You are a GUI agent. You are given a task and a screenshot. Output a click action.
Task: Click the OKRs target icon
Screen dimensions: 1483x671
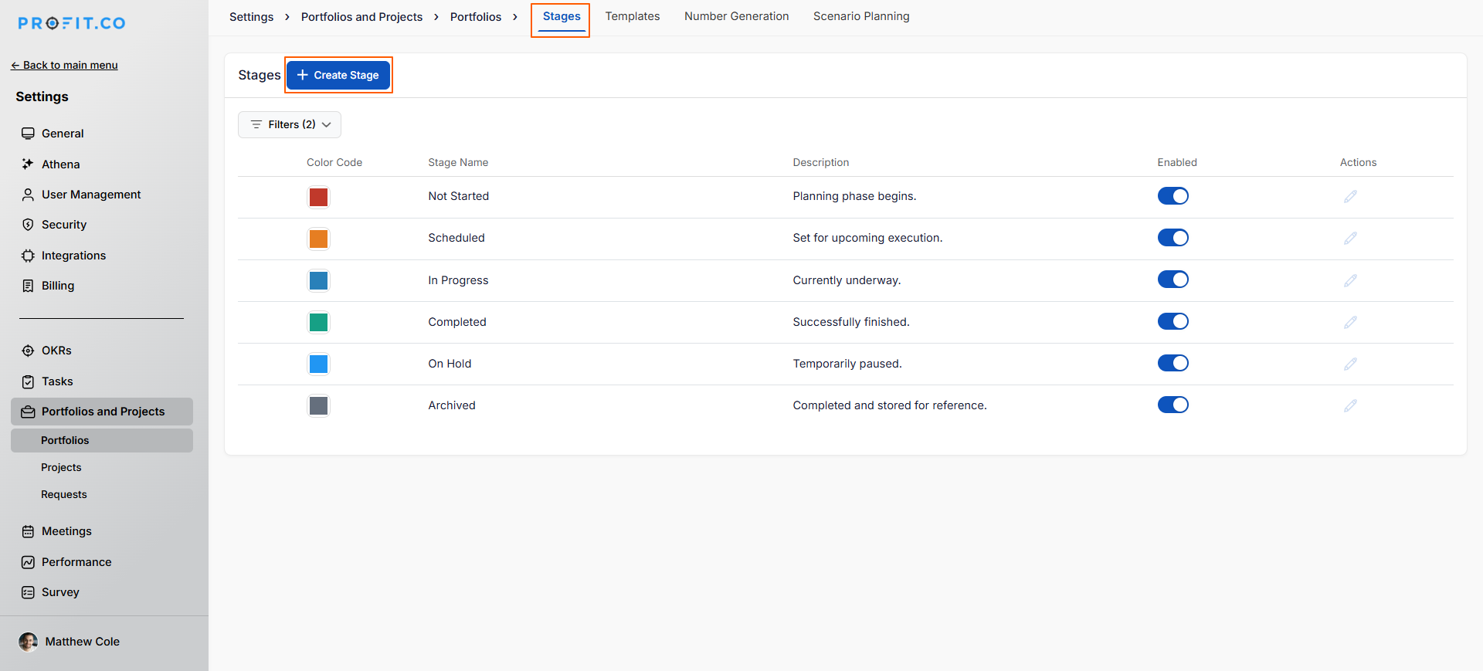(28, 351)
